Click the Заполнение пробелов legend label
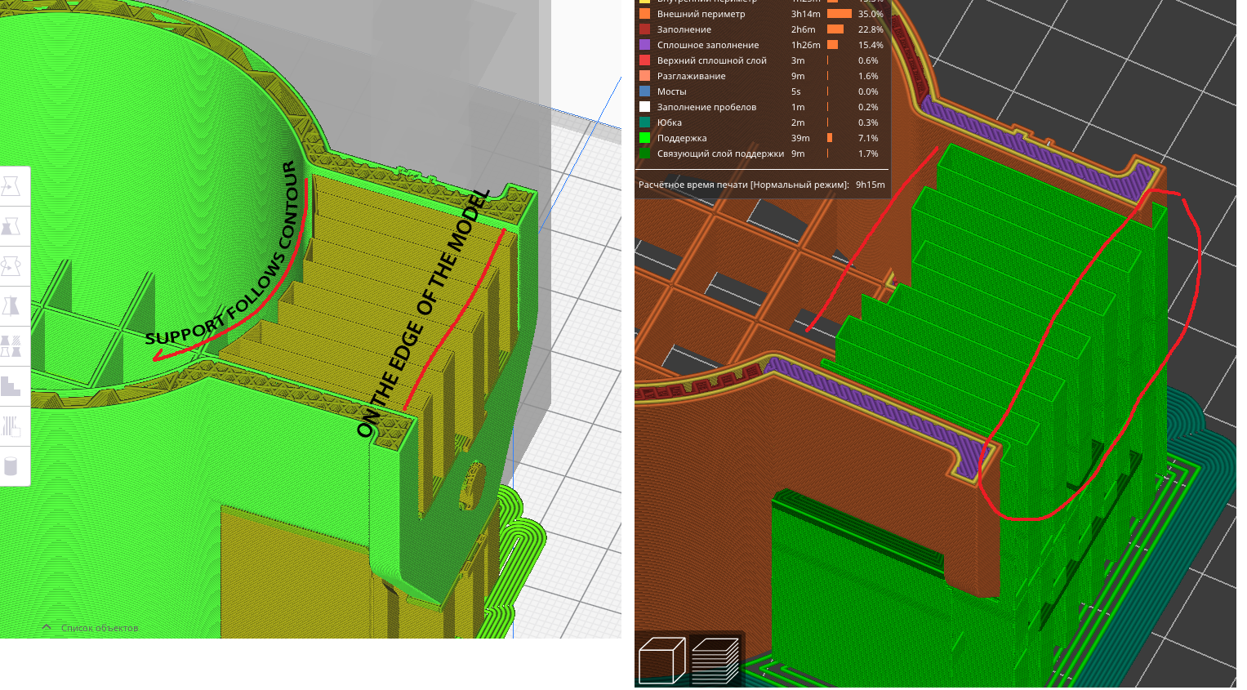Image resolution: width=1247 pixels, height=690 pixels. (x=706, y=107)
